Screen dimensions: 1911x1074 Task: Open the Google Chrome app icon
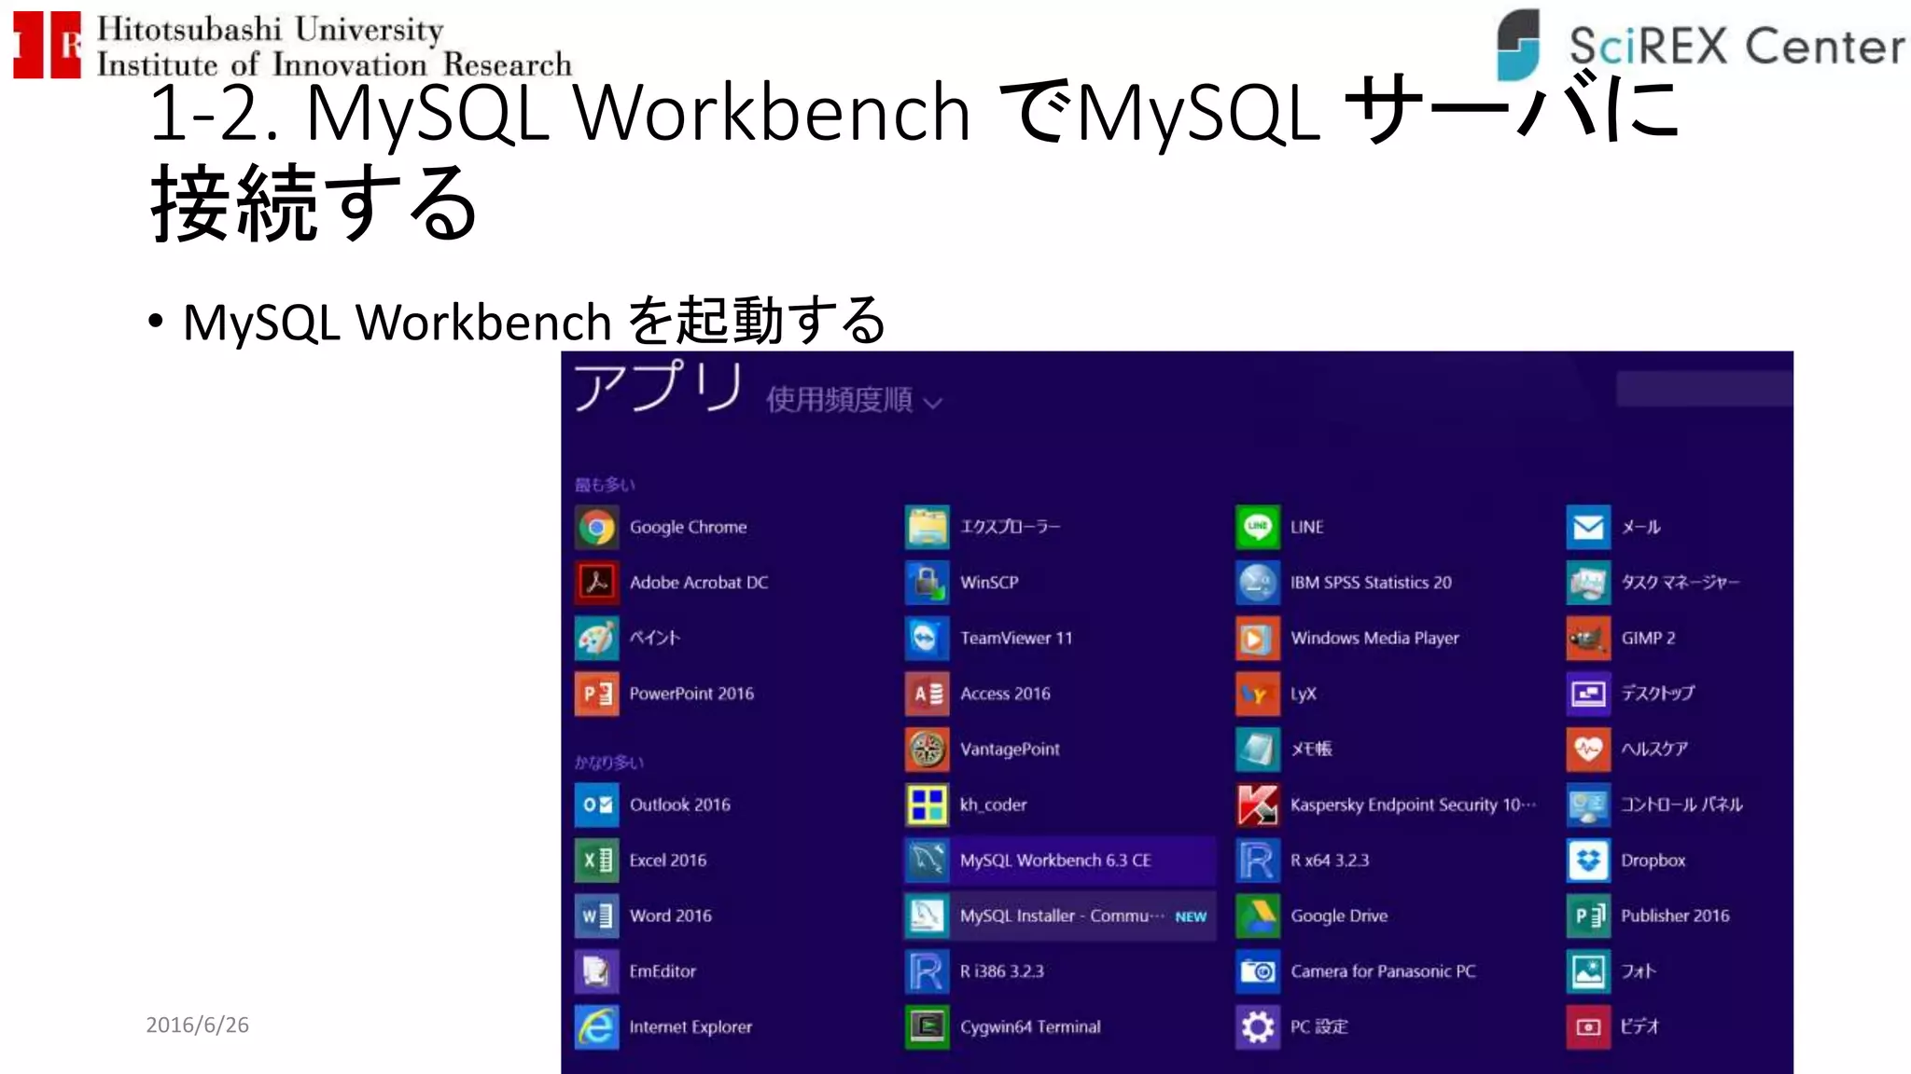[596, 528]
